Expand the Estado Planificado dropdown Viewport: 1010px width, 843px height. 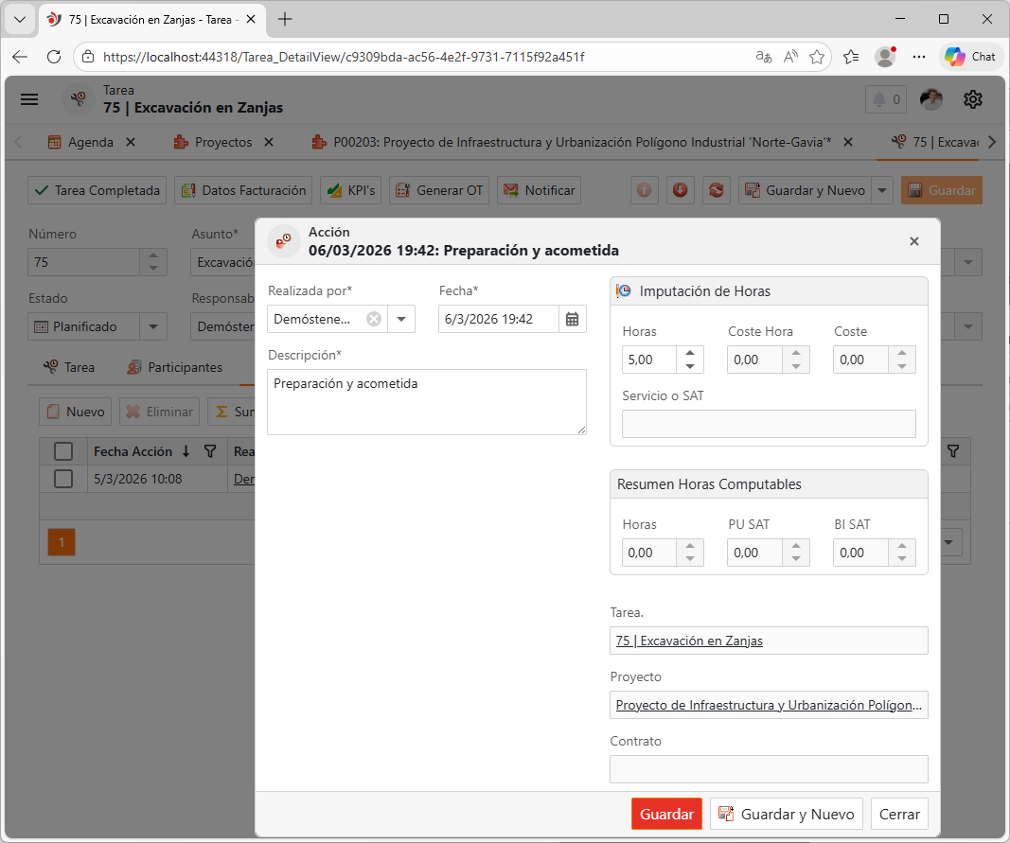pos(153,326)
